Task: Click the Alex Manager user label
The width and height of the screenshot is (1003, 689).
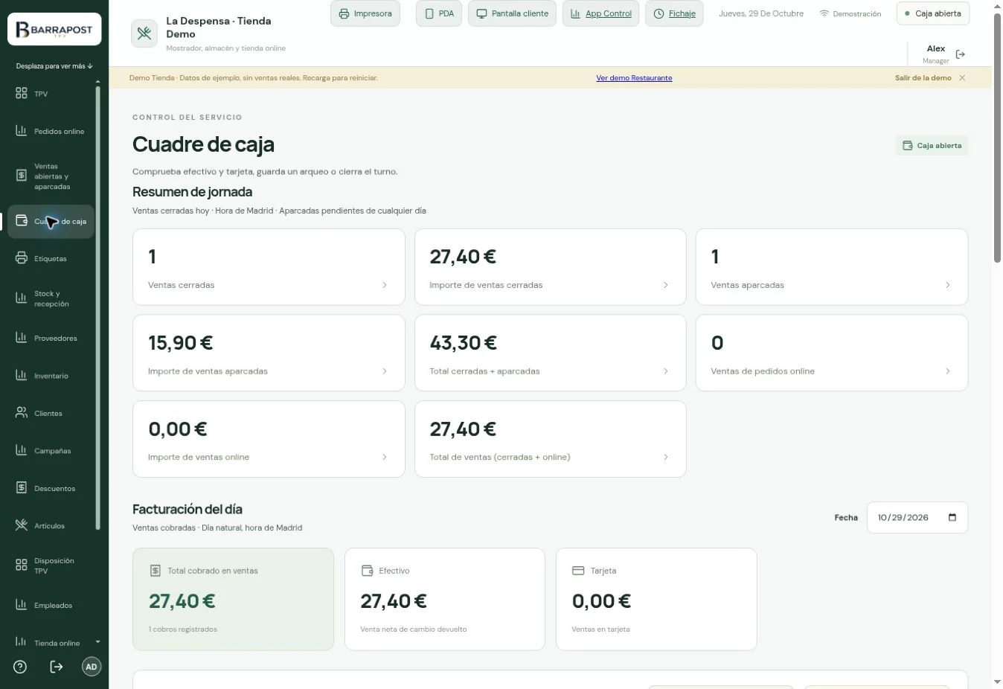Action: (x=936, y=54)
